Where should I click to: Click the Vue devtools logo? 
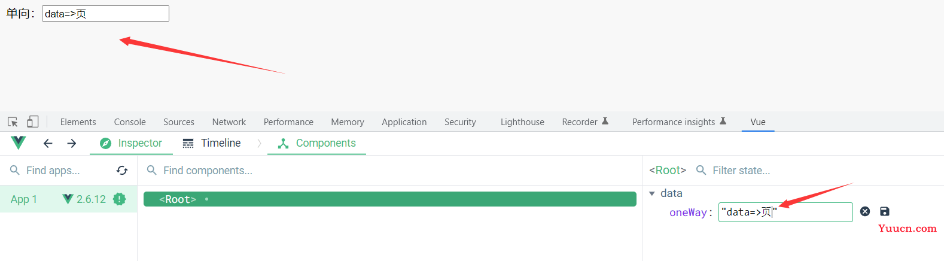(x=19, y=143)
